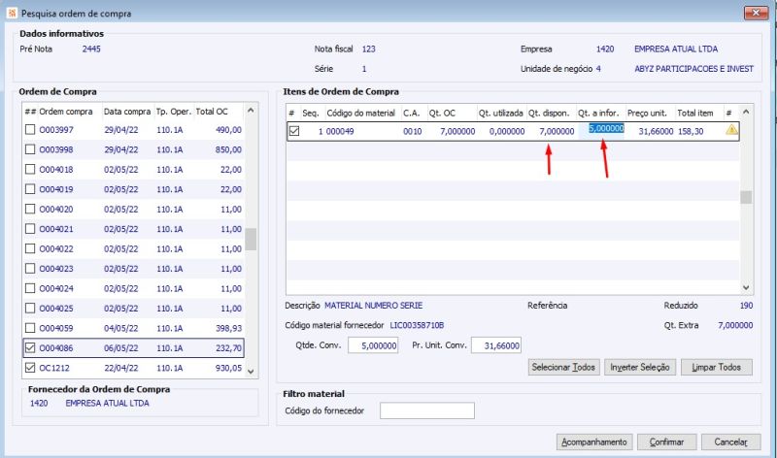
Task: Click the Qtde. Conv. input field
Action: click(373, 345)
